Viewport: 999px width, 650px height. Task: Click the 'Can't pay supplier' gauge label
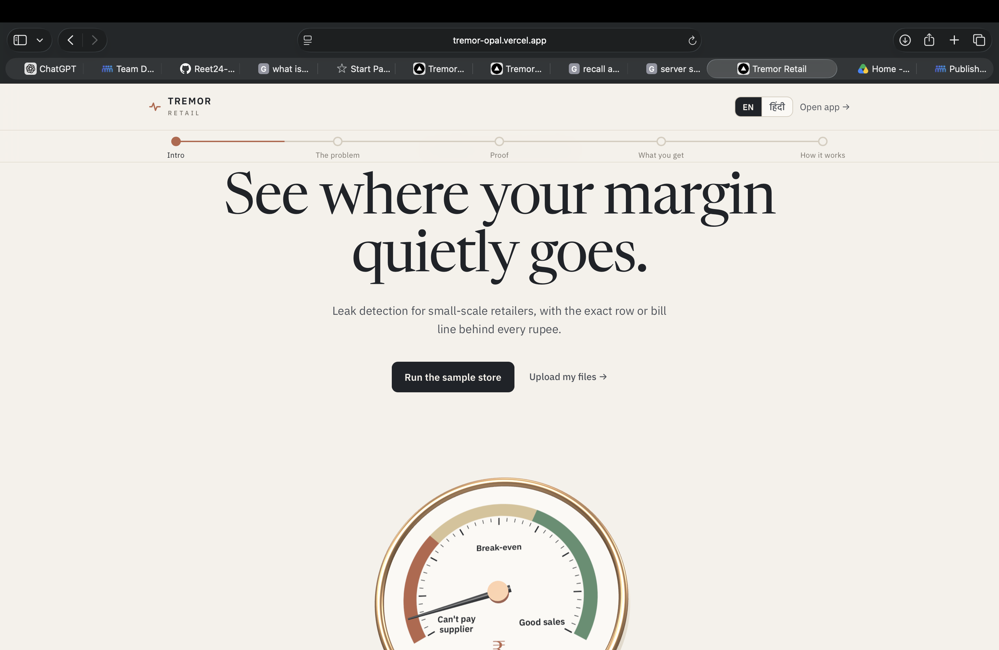click(456, 624)
